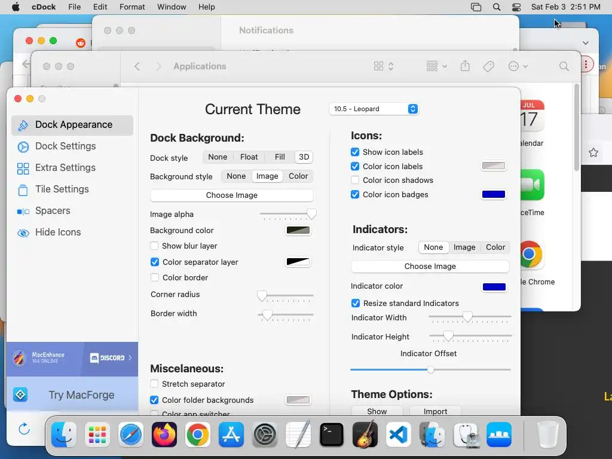Open Finder view options switcher dropdown

(x=384, y=66)
